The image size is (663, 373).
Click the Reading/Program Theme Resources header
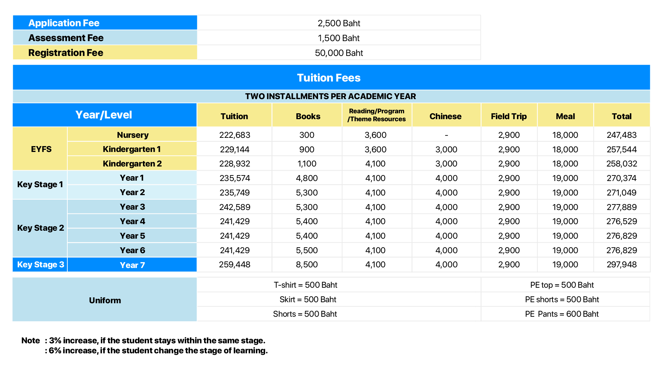(x=377, y=115)
